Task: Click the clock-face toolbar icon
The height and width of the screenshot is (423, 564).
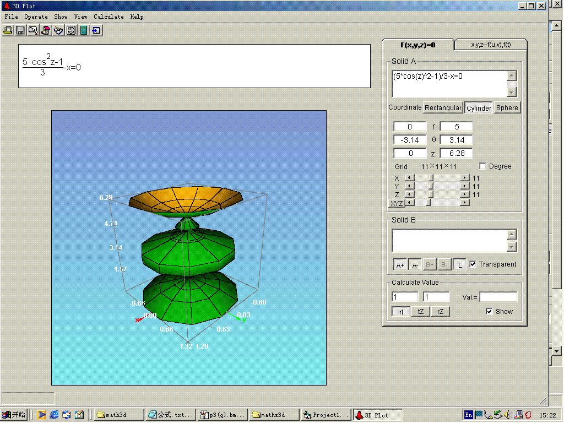Action: tap(71, 30)
